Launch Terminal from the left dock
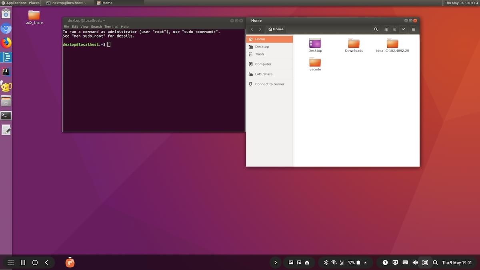 coord(6,116)
